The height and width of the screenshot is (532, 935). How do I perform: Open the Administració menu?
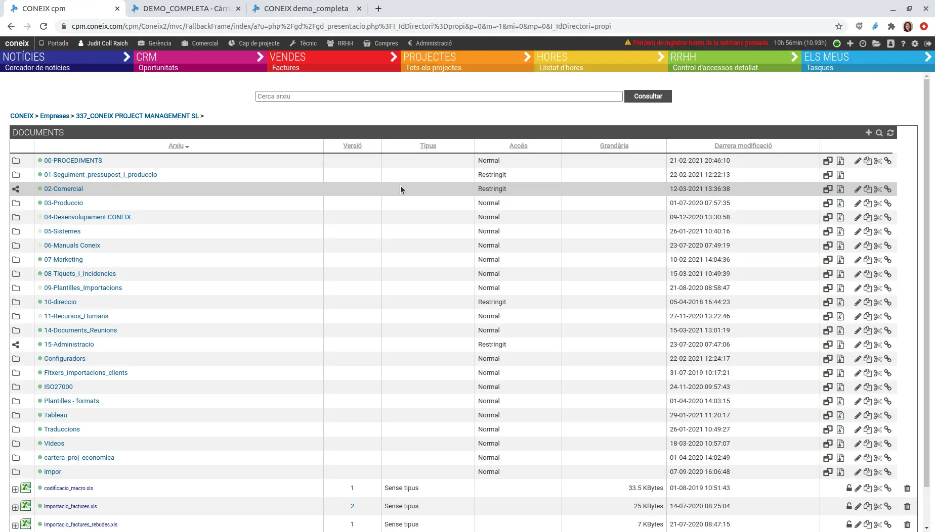point(430,43)
